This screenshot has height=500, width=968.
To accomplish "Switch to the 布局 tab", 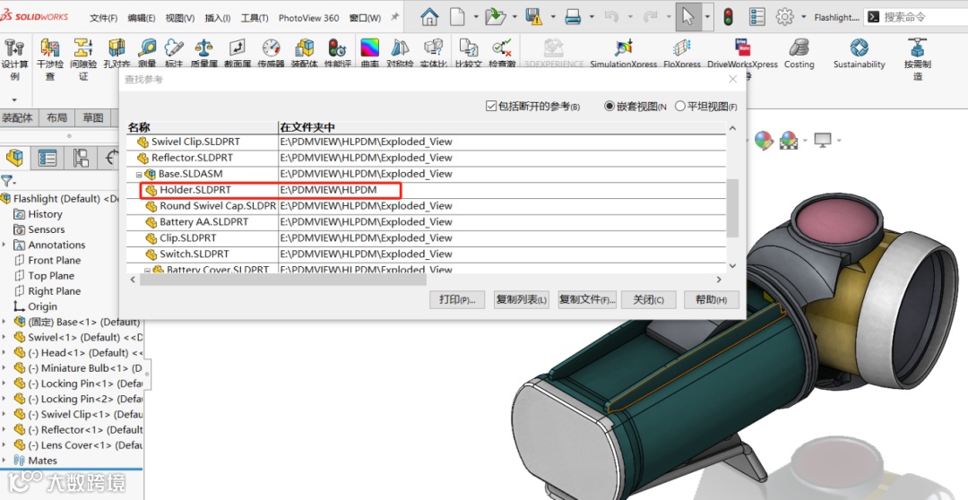I will point(56,117).
